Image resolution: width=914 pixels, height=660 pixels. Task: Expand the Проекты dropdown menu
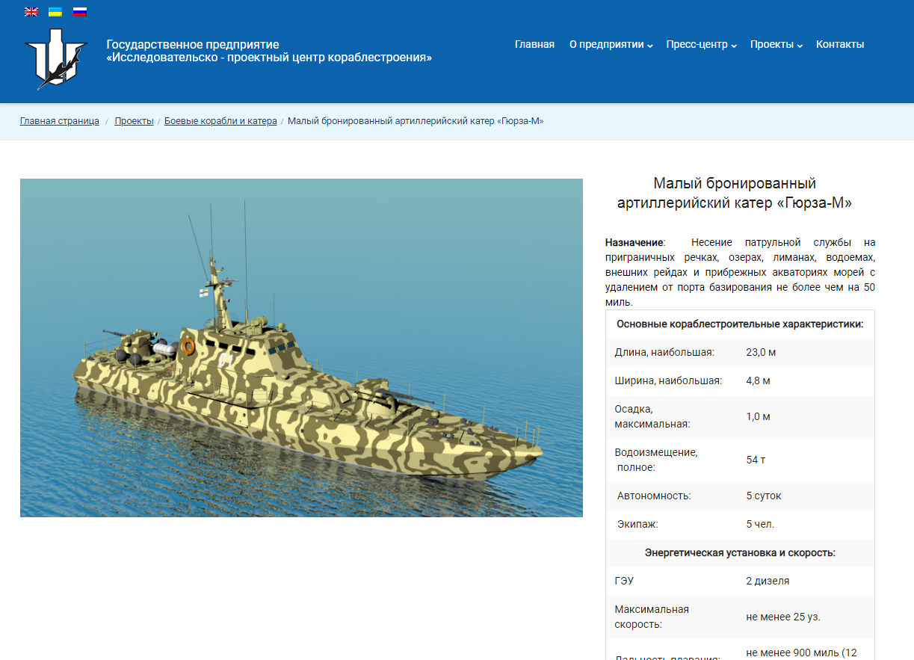point(776,44)
